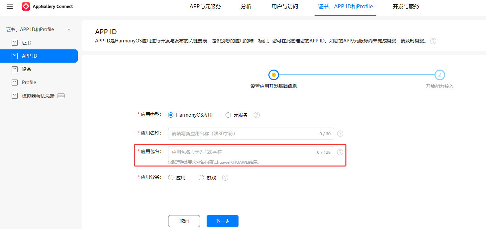The height and width of the screenshot is (229, 486).
Task: Choose 应用 as the app category
Action: click(x=171, y=178)
